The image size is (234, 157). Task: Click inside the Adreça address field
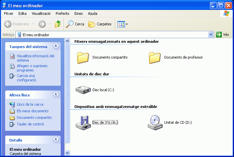(112, 35)
